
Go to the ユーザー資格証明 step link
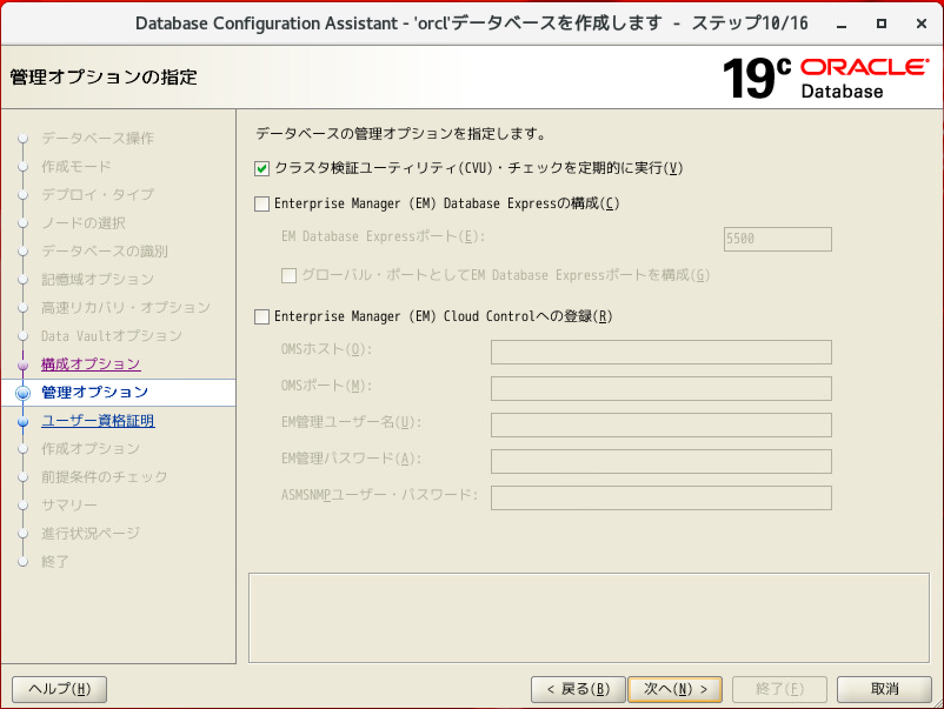click(98, 420)
